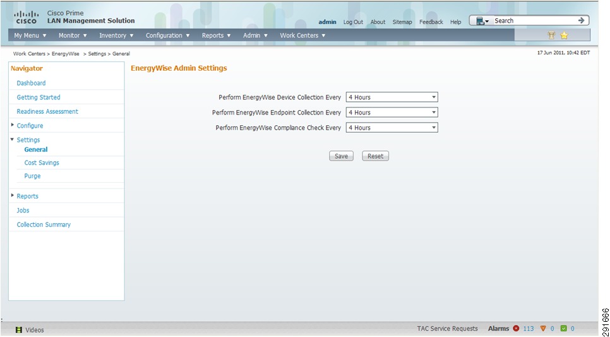This screenshot has height=337, width=610.
Task: Open the Reports menu in top bar
Action: (x=217, y=35)
